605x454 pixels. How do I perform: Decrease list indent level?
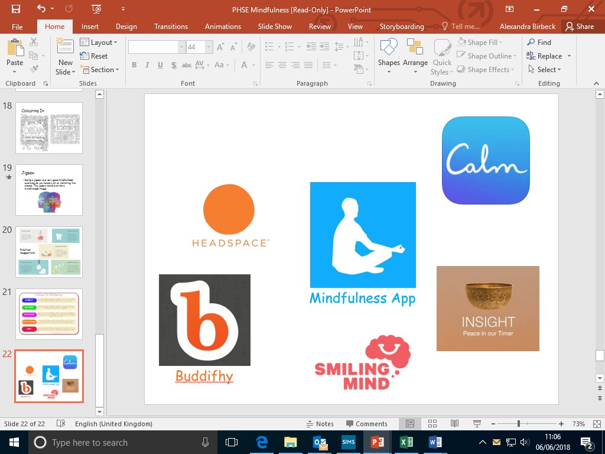tap(311, 47)
